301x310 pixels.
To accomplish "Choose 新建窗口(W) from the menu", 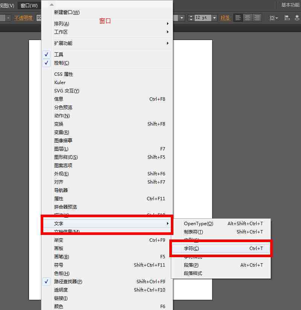I will [107, 12].
